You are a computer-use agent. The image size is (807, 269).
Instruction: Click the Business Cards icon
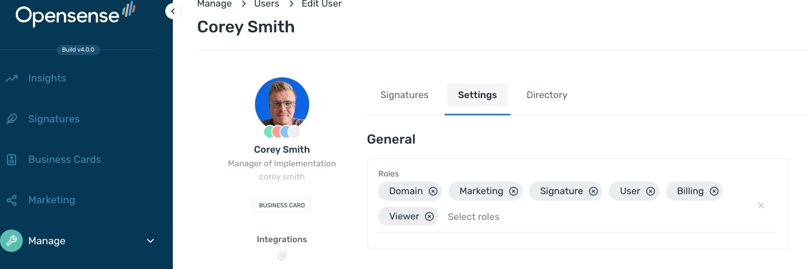pos(12,160)
